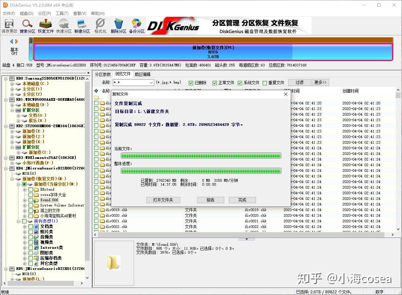Click the 搜索分区 (Search Partition) icon
Image resolution: width=402 pixels, height=295 pixels.
click(x=27, y=26)
